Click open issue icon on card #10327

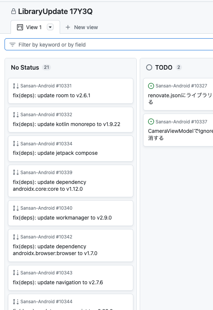(151, 86)
